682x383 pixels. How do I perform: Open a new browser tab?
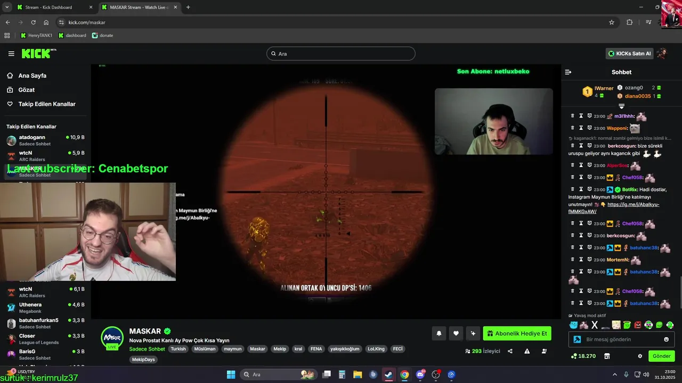coord(188,7)
